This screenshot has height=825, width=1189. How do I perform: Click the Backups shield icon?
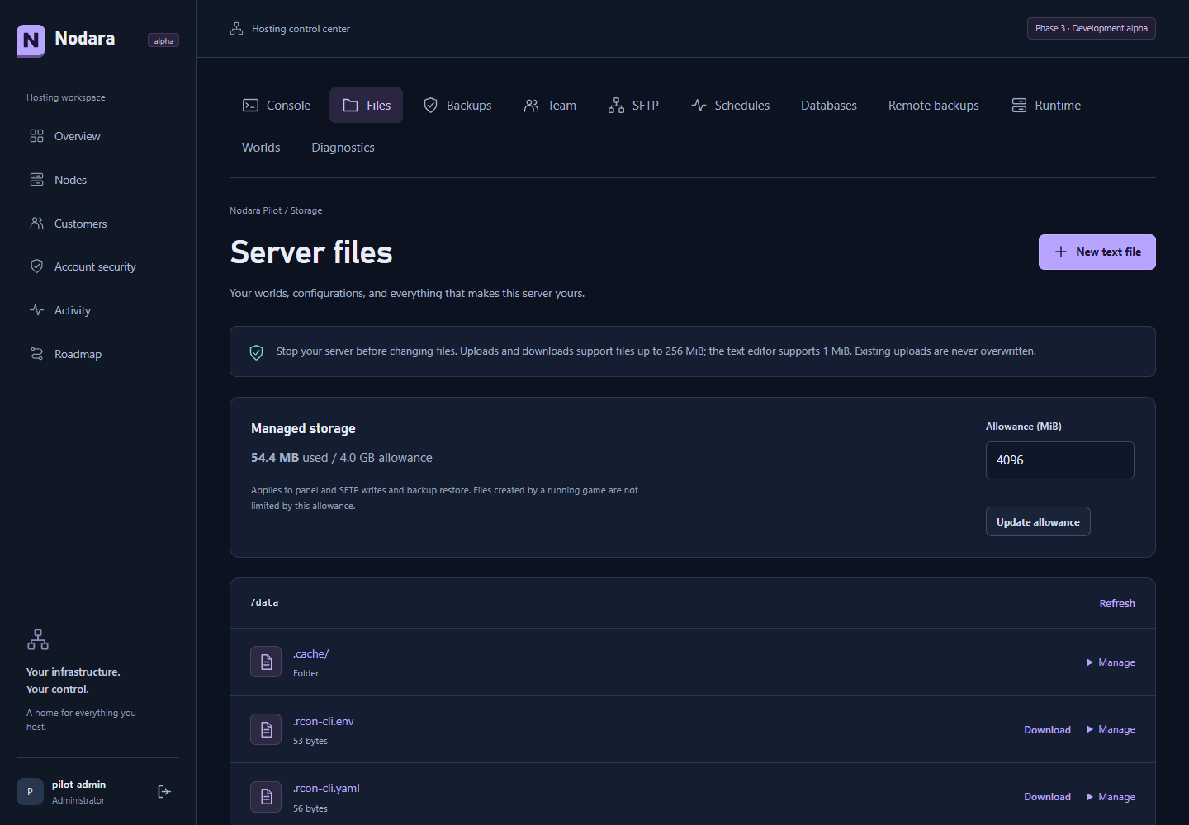pos(430,106)
